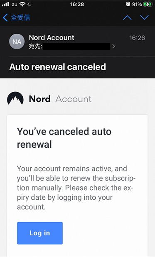
Task: Expand recipient details chevron
Action: (x=113, y=47)
